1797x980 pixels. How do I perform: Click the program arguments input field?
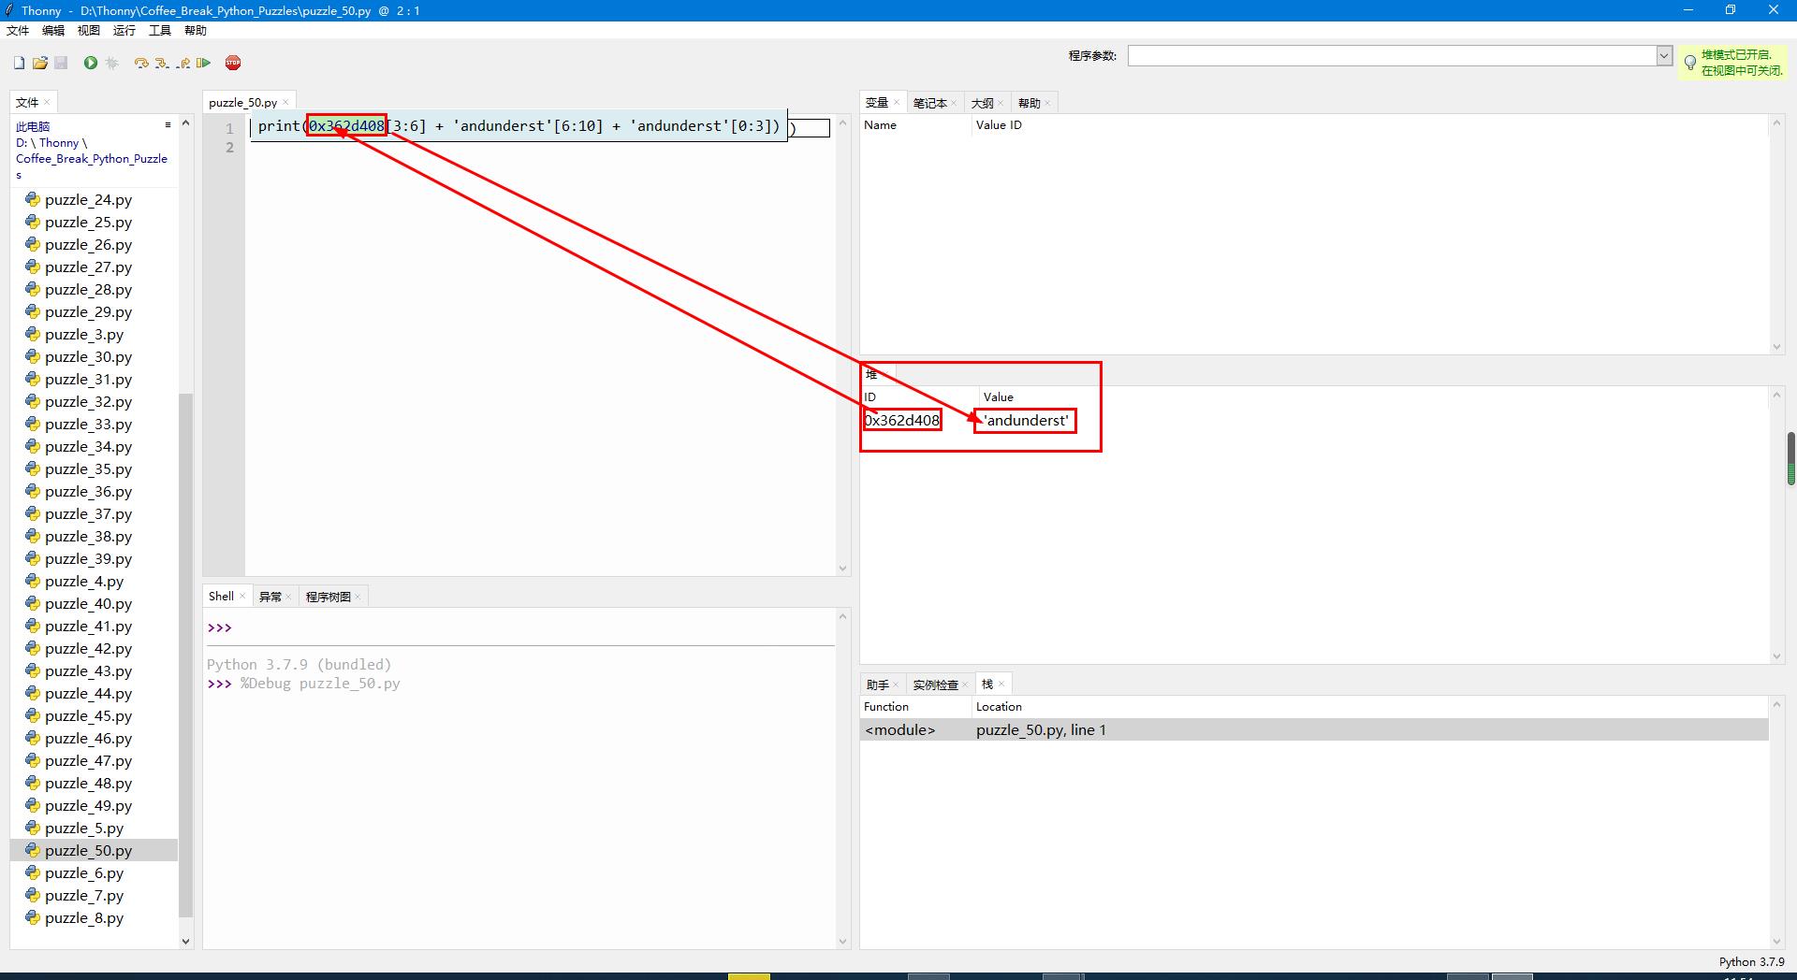[x=1392, y=56]
